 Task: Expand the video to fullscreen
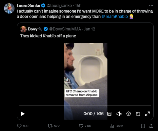[147, 114]
